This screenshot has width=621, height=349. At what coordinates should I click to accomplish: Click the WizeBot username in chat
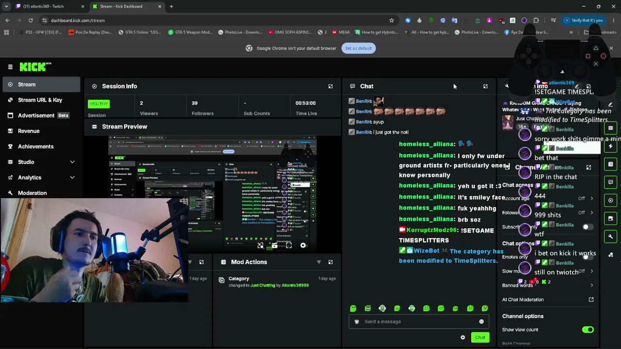(426, 251)
